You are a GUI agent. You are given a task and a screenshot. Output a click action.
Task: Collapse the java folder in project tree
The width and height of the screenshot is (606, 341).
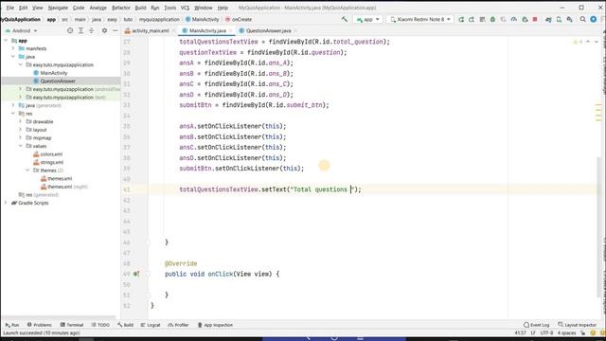click(13, 57)
